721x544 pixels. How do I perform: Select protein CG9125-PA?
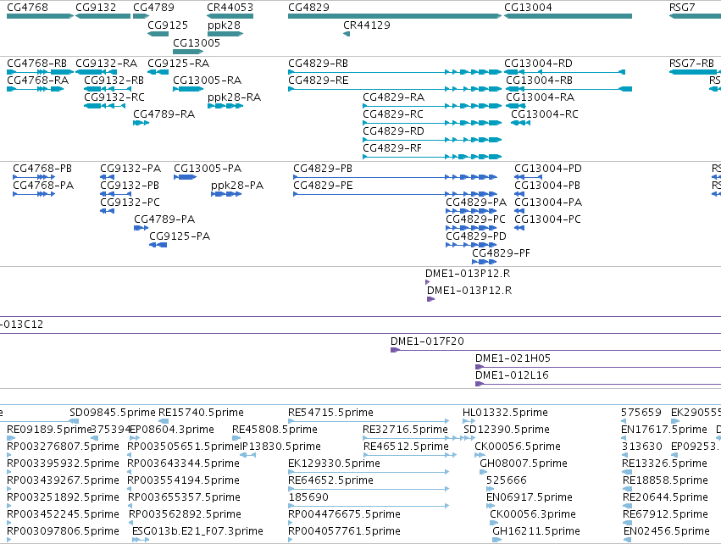point(180,236)
